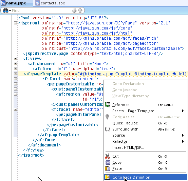Image resolution: width=188 pixels, height=181 pixels.
Task: Click the Find previous up arrow
Action: tap(80, 11)
